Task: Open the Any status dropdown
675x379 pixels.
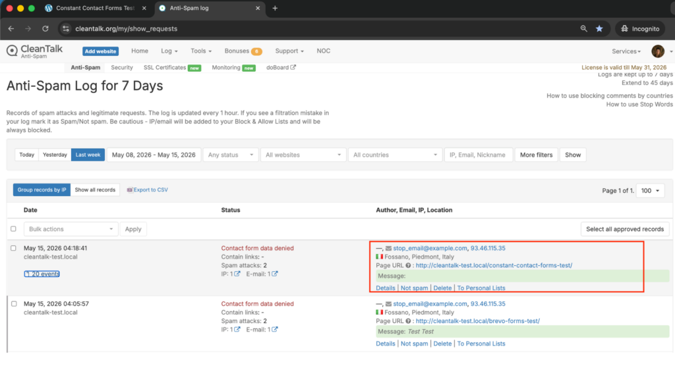Action: [x=230, y=155]
